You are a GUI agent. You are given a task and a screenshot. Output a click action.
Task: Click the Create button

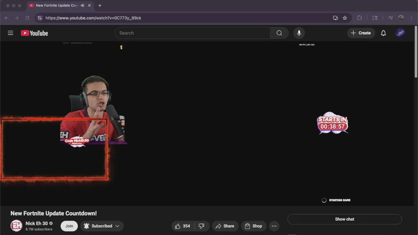[x=361, y=33]
